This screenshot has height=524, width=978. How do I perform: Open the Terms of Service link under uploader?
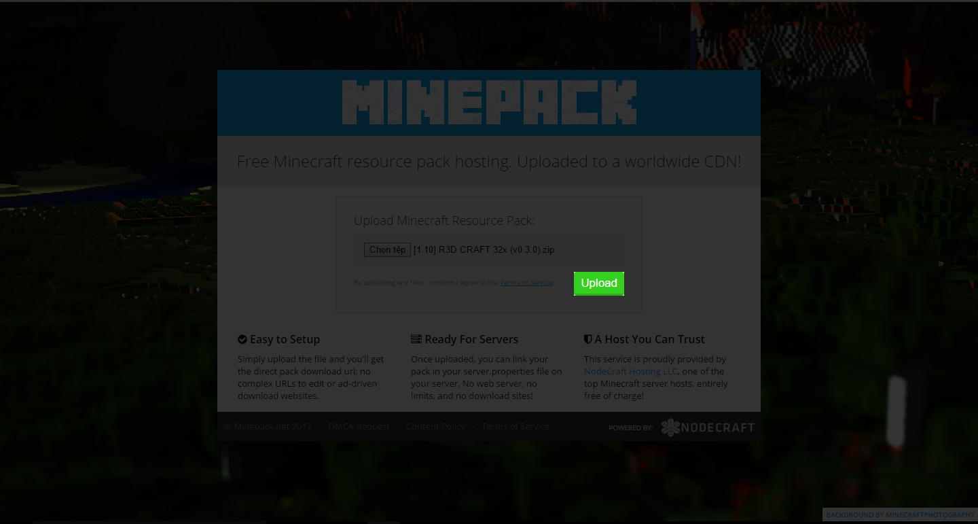[526, 283]
